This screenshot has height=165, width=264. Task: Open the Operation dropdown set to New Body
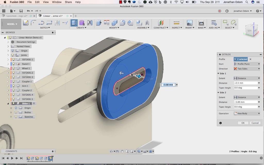tap(247, 113)
